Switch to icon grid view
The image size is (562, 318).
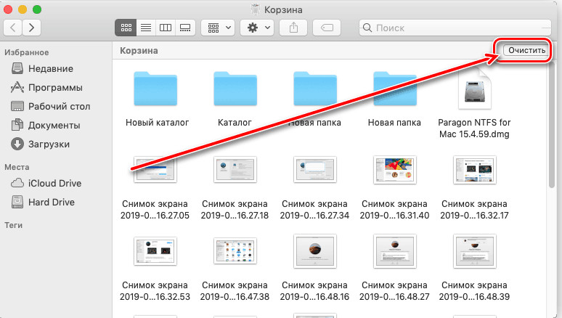(126, 28)
